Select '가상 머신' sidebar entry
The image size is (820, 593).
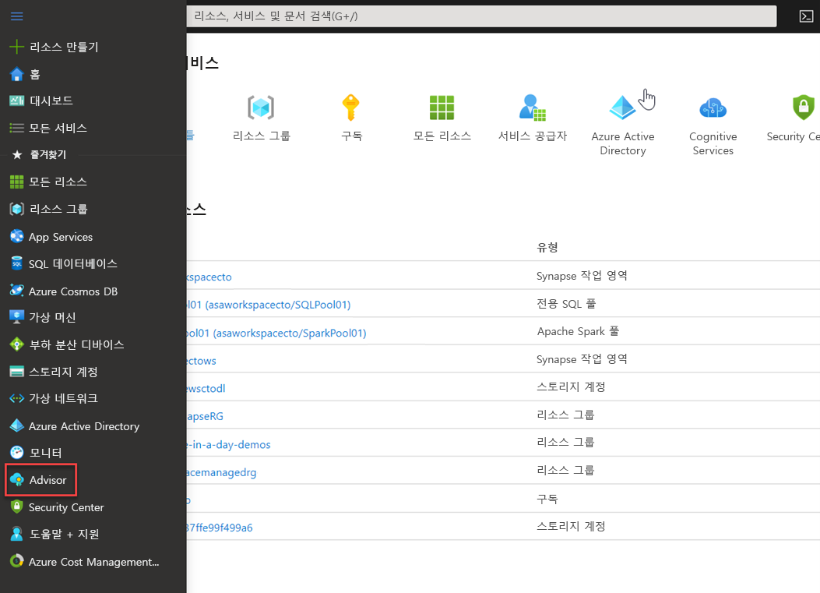tap(52, 317)
